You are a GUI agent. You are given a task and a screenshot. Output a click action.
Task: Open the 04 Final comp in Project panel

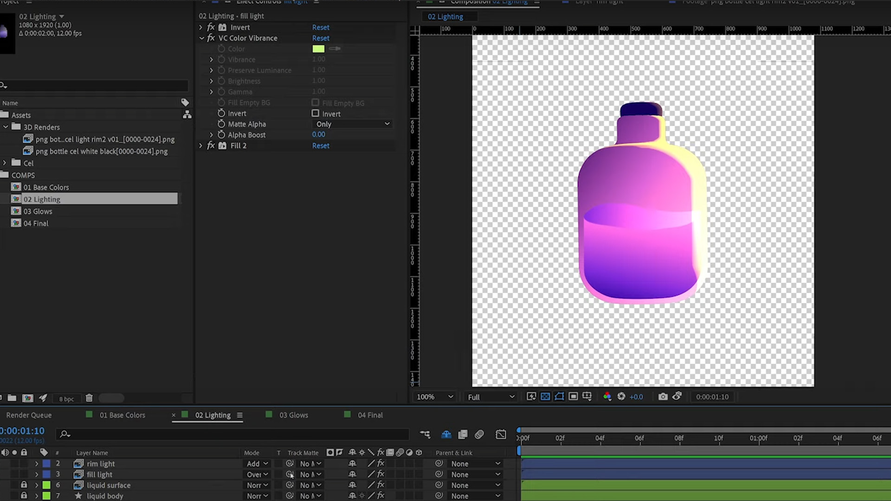36,223
